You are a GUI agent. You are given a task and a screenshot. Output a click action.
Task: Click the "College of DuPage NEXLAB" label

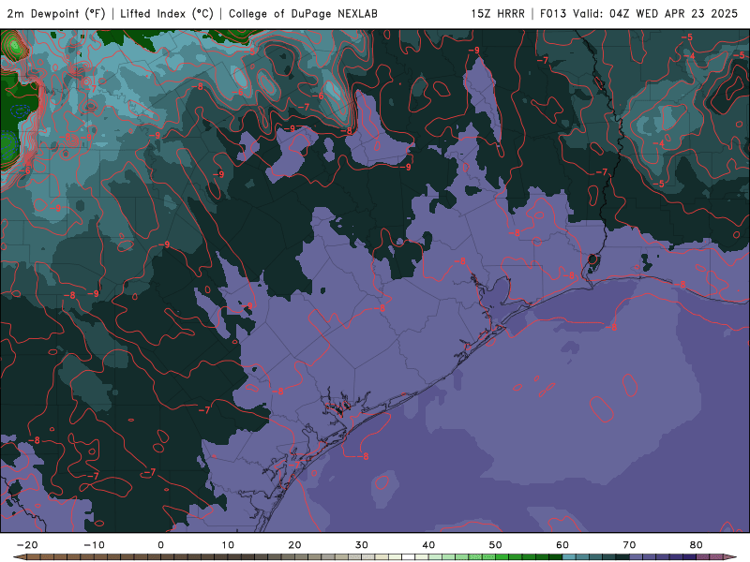coord(303,13)
